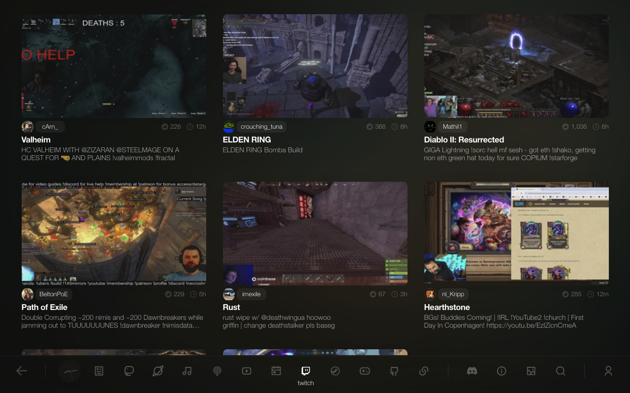630x393 pixels.
Task: Open the ELDEN RING stream thumbnail
Action: 315,66
